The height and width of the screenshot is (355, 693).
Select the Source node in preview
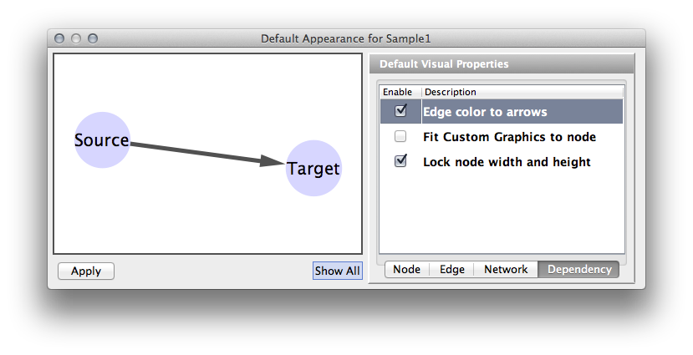coord(102,140)
